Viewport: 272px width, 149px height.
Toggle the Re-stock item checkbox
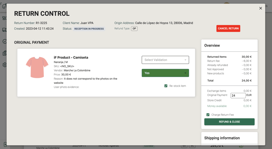click(x=166, y=86)
